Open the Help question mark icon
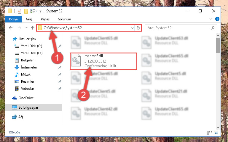This screenshot has height=142, width=228. (x=217, y=19)
